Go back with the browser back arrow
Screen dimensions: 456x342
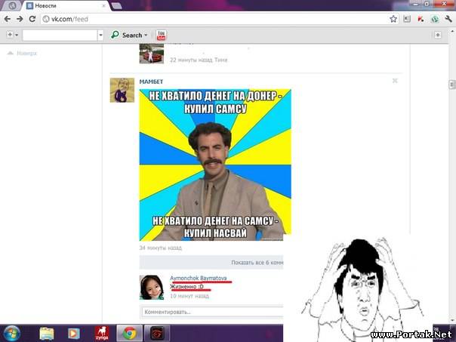[8, 19]
